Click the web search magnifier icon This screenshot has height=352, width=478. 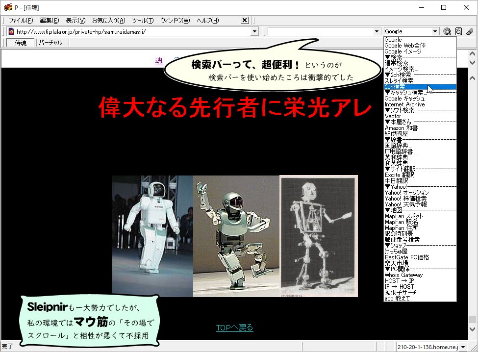point(447,31)
